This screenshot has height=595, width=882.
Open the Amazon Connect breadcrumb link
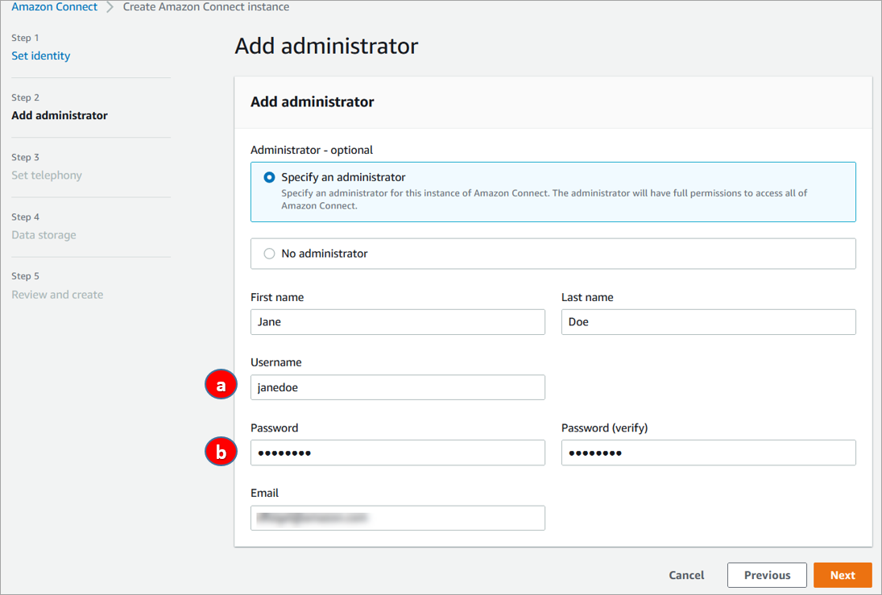coord(53,7)
